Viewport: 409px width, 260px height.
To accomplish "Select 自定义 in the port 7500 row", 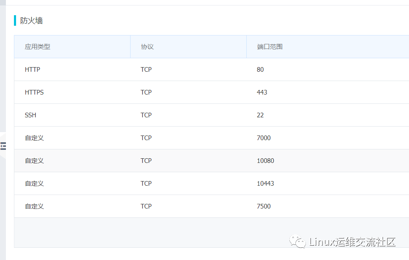I will (34, 206).
